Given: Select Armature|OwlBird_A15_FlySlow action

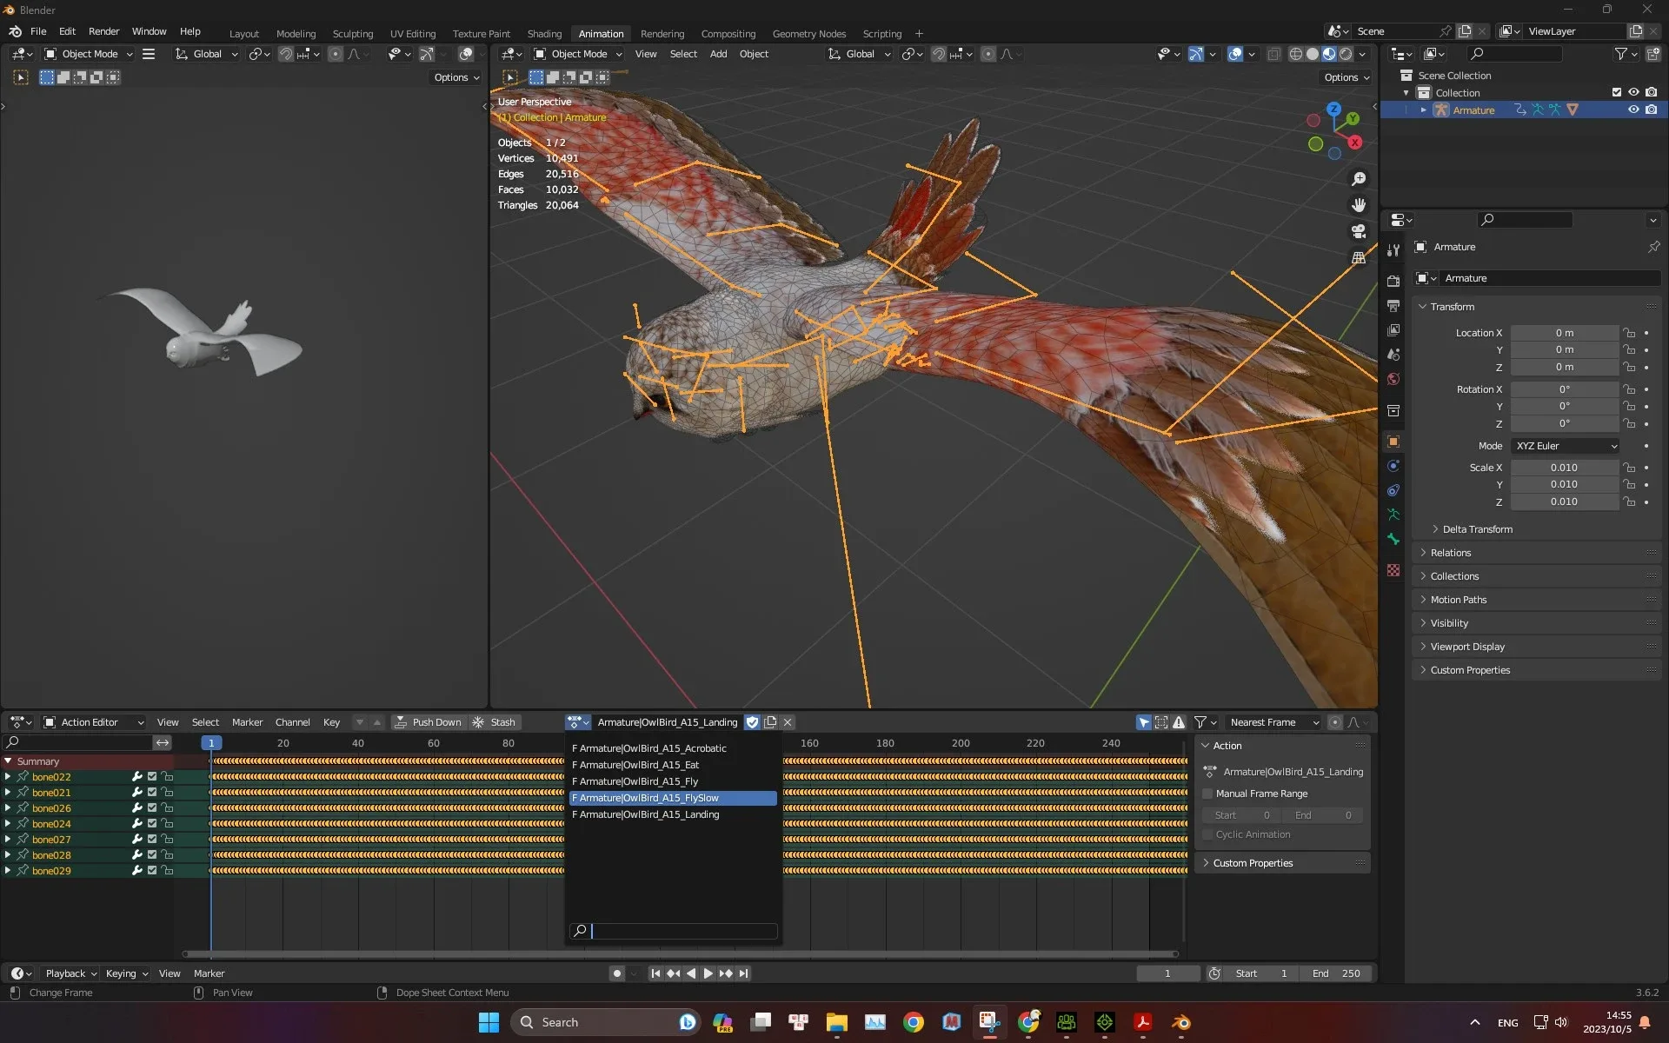Looking at the screenshot, I should coord(673,798).
